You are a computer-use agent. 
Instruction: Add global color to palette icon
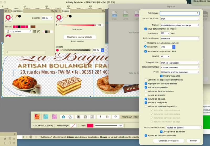click(38, 31)
